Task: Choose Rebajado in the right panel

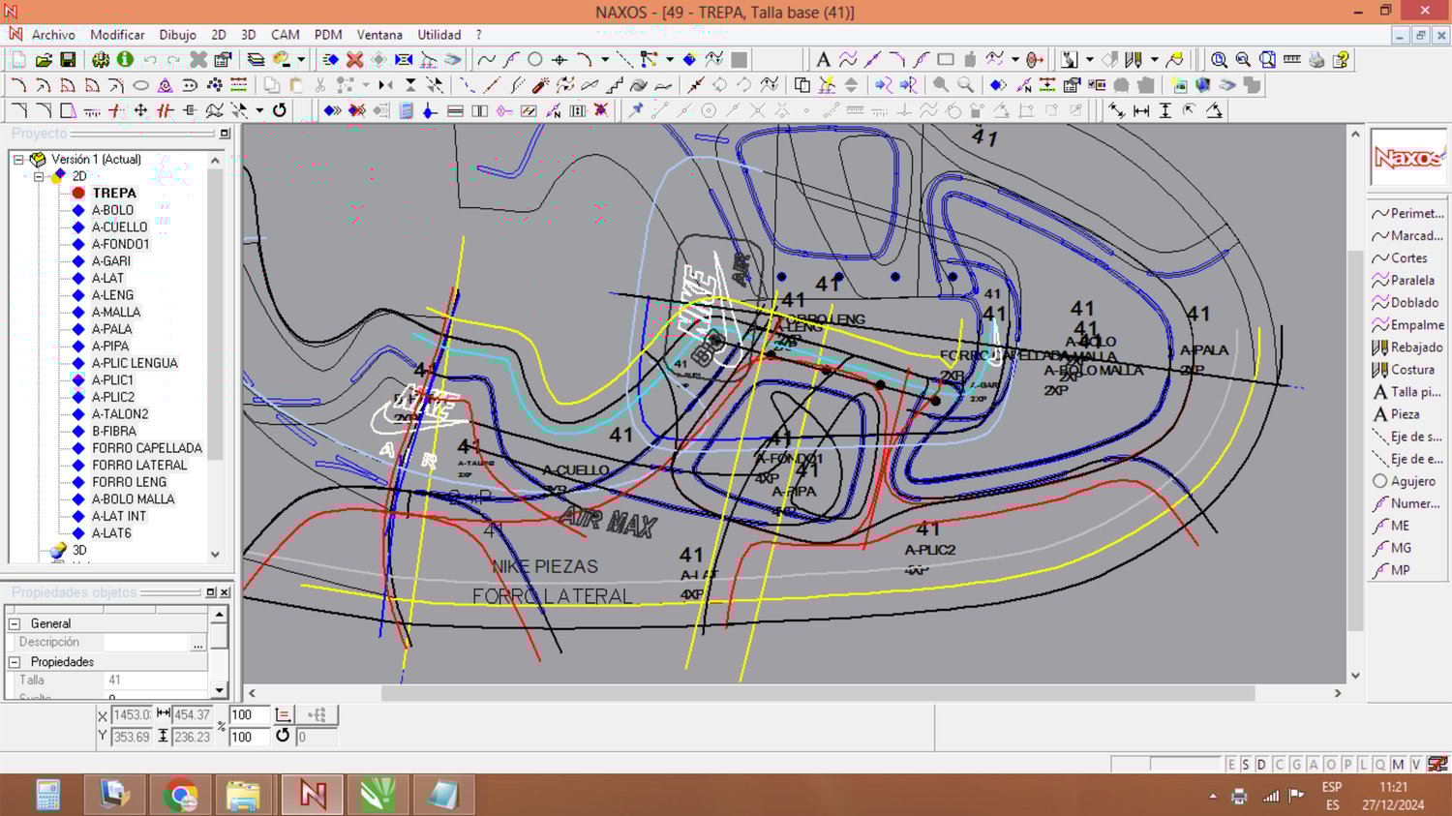Action: [x=1407, y=348]
